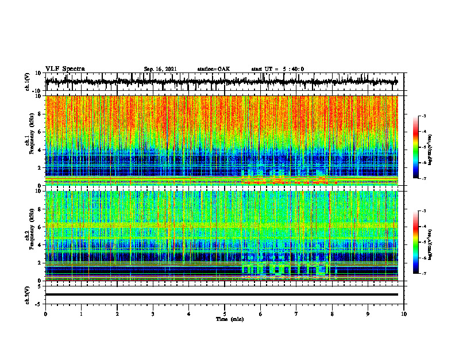The height and width of the screenshot is (352, 455).
Task: Click the ch.2 spectrogram panel
Action: (222, 236)
